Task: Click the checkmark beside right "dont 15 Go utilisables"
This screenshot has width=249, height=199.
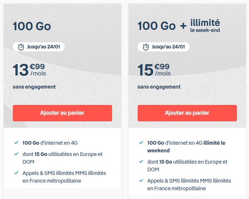Action: pyautogui.click(x=141, y=162)
